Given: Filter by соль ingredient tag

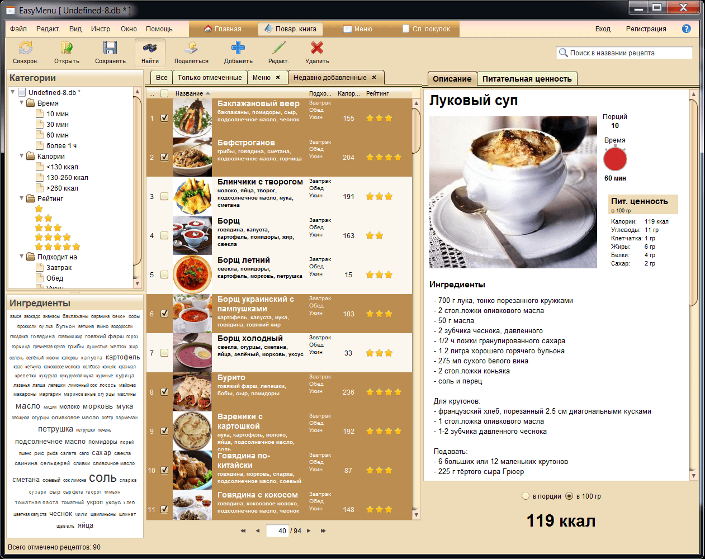Looking at the screenshot, I should 103,479.
